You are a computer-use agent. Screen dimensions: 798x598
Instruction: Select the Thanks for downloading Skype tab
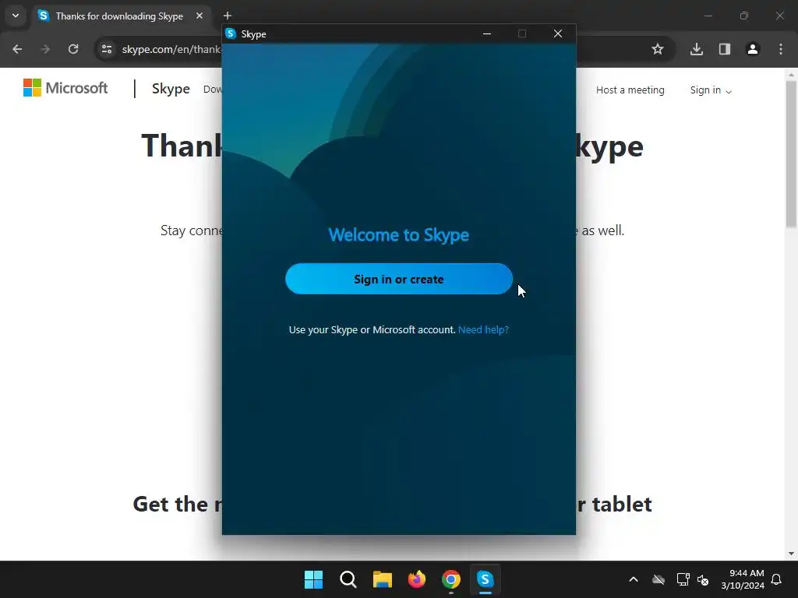(x=122, y=16)
